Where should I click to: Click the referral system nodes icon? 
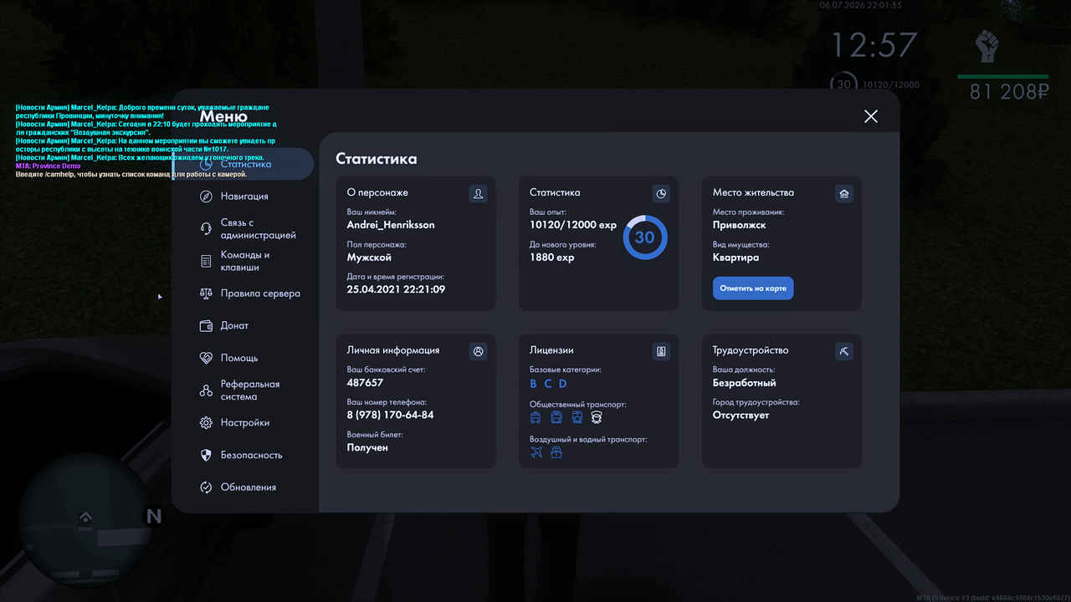tap(206, 390)
